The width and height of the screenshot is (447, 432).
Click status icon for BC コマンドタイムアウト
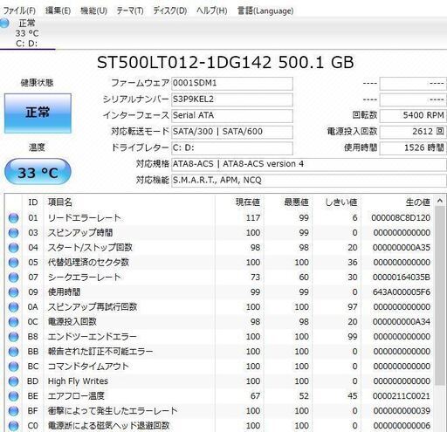(x=13, y=367)
